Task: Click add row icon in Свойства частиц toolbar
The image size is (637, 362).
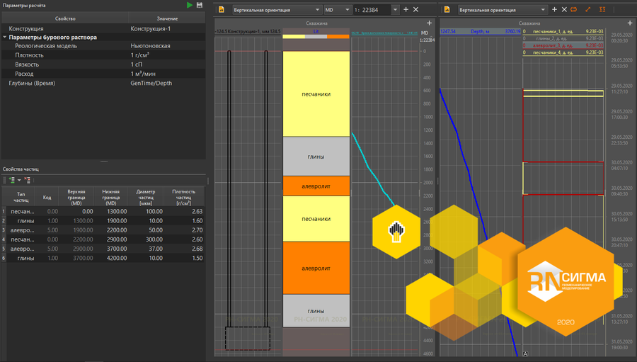Action: pyautogui.click(x=12, y=180)
